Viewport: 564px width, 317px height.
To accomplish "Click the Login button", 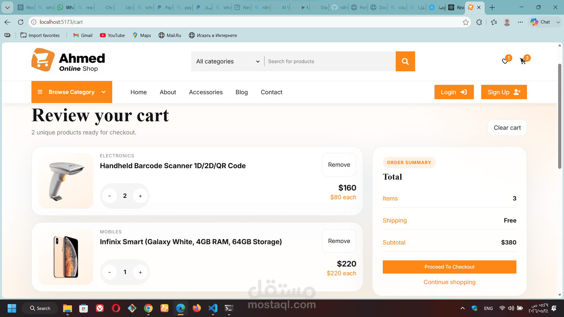I will 454,92.
